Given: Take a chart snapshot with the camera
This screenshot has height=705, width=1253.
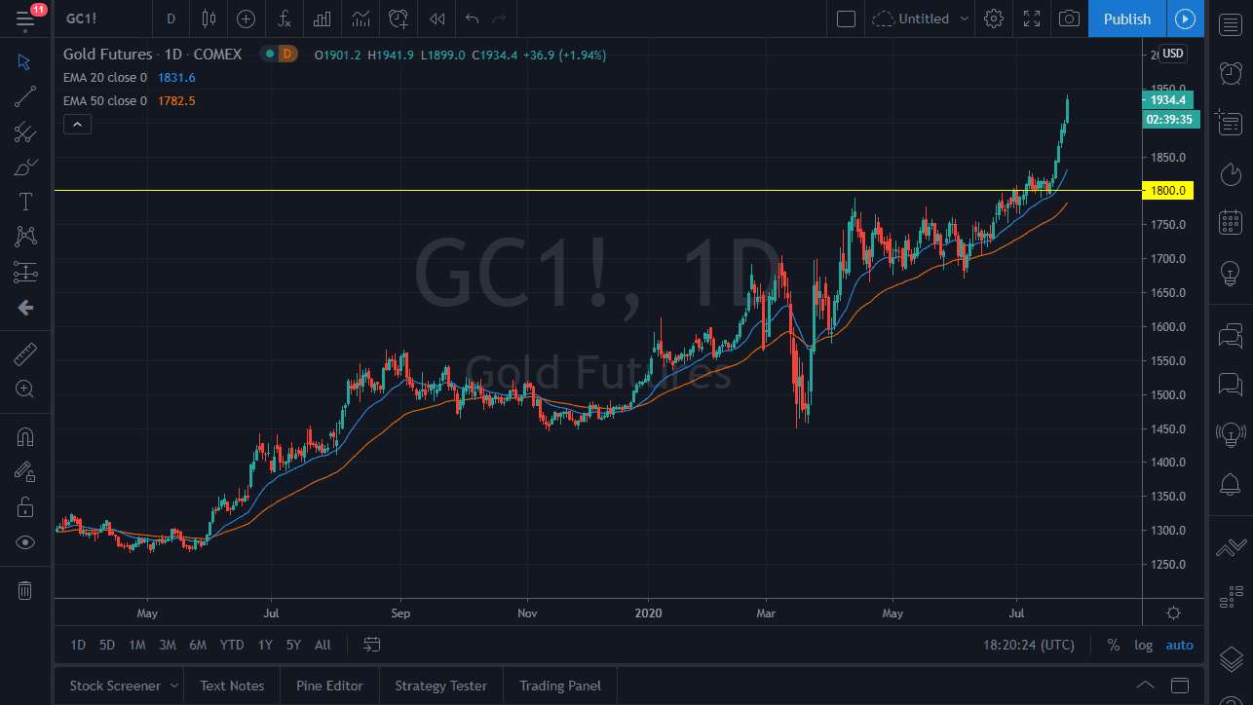Looking at the screenshot, I should 1069,19.
